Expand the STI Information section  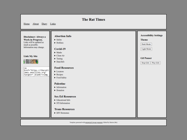62,103
